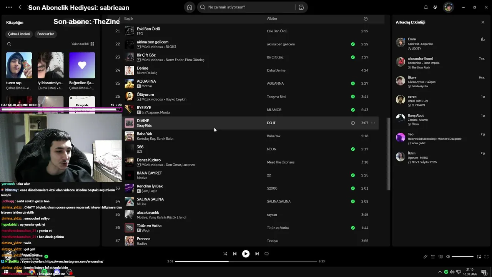Open more options for 'DIVINE' row
Viewport: 492px width, 277px height.
pos(373,123)
